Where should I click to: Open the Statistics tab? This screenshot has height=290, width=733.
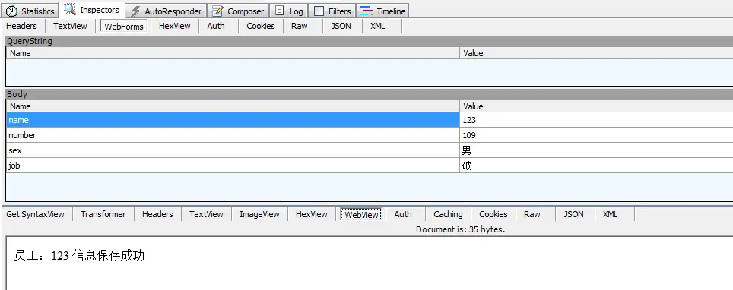pos(30,11)
